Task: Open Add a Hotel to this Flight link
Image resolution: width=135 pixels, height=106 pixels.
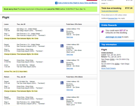Action: pyautogui.click(x=77, y=3)
